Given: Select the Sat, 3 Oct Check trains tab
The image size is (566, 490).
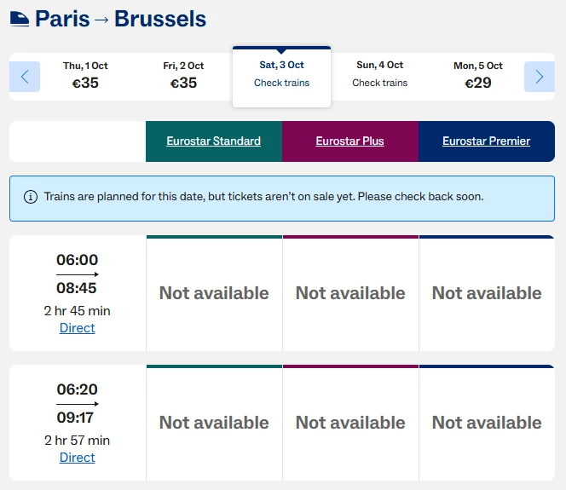Looking at the screenshot, I should (281, 76).
